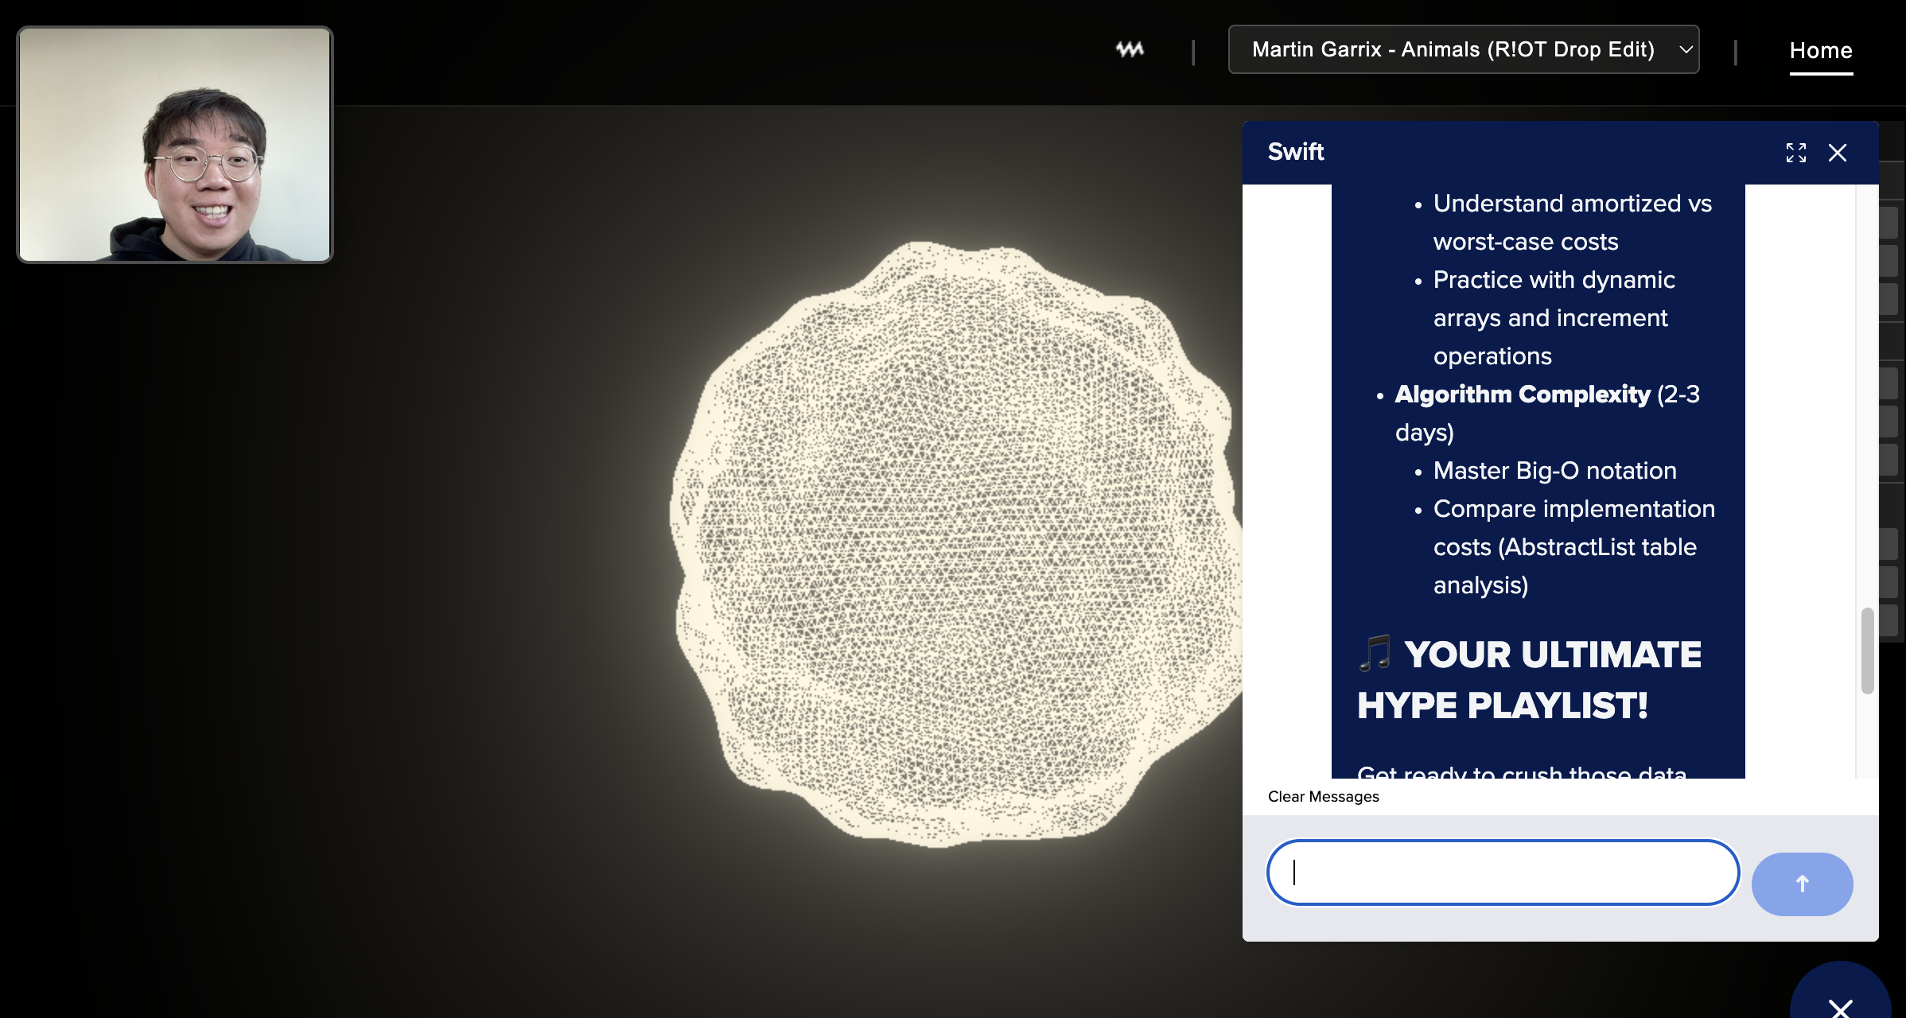Viewport: 1906px width, 1018px height.
Task: Click the chat panel vertical scrollbar thumb
Action: point(1866,651)
